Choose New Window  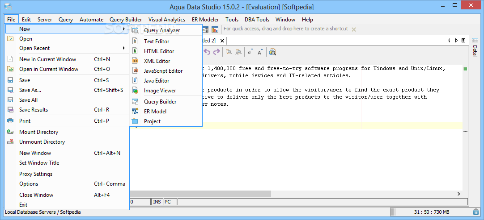tap(67, 153)
